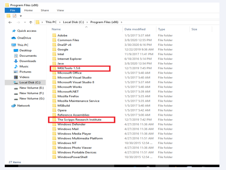The image size is (226, 170).
Task: Select the Music library in sidebar
Action: click(24, 67)
